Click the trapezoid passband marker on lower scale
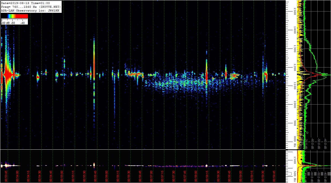 point(290,174)
